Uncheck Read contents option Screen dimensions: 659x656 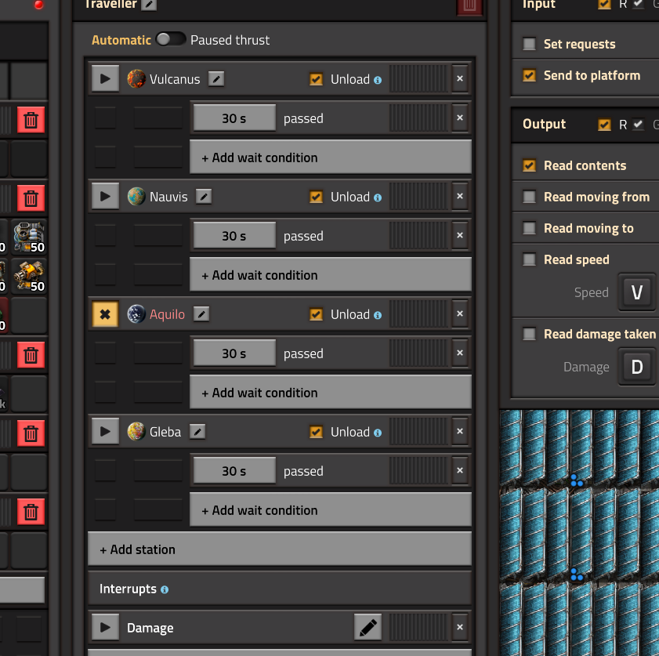pos(529,165)
